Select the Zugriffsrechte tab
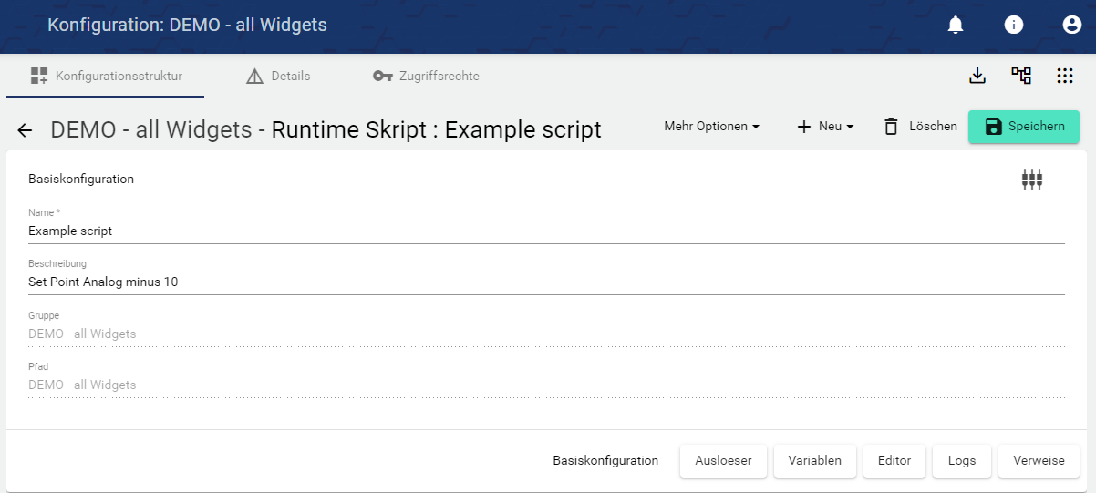 pyautogui.click(x=426, y=76)
